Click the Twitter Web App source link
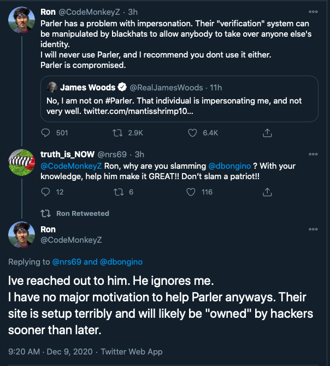The height and width of the screenshot is (366, 330). pyautogui.click(x=131, y=352)
